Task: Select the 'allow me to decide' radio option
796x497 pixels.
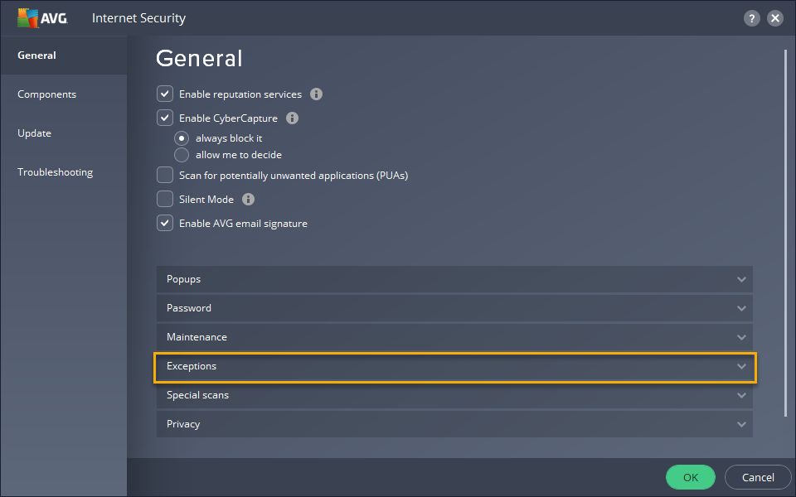Action: click(x=182, y=155)
